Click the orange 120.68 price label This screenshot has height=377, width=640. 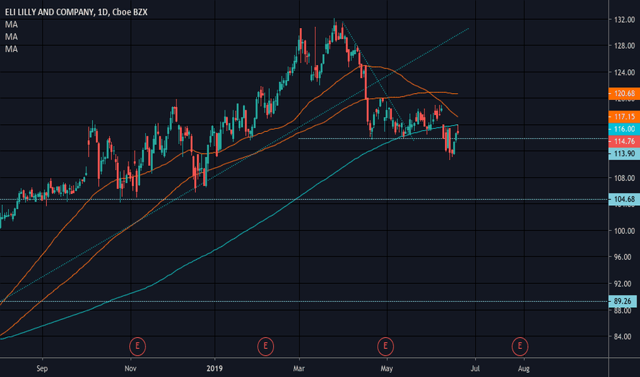(624, 93)
